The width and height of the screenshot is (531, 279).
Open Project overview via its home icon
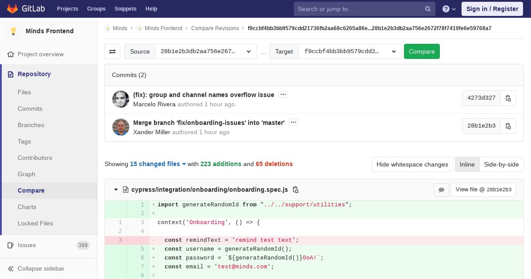(x=11, y=54)
